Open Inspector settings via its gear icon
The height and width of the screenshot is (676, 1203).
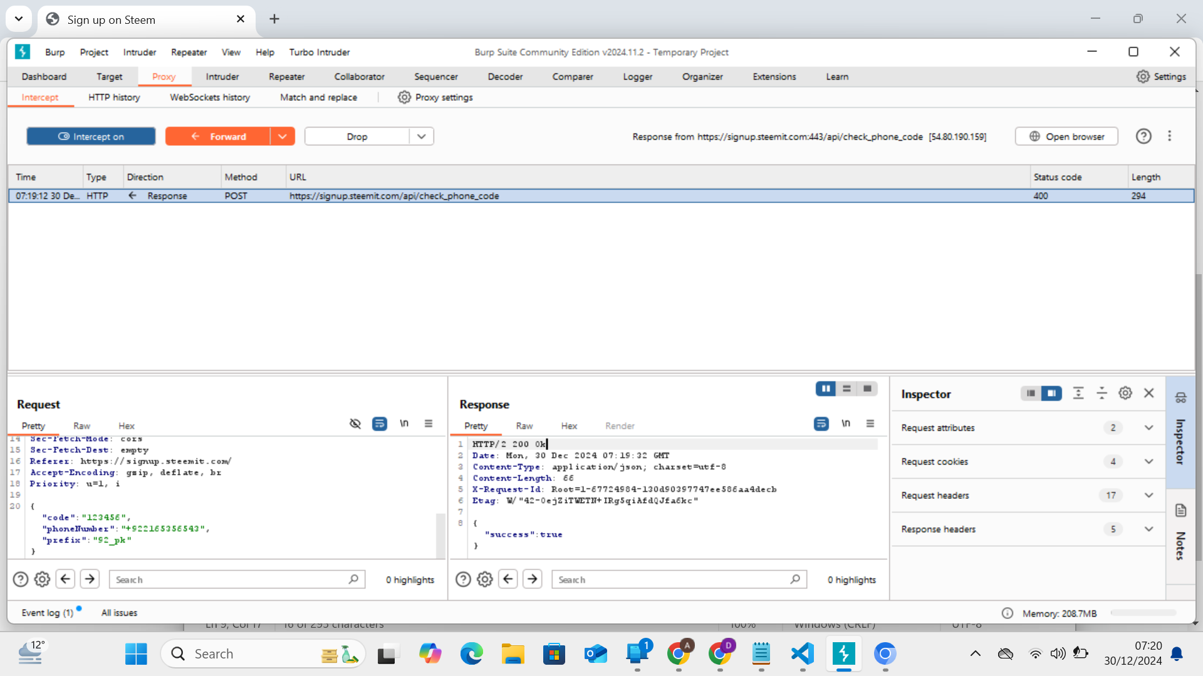[x=1125, y=393]
